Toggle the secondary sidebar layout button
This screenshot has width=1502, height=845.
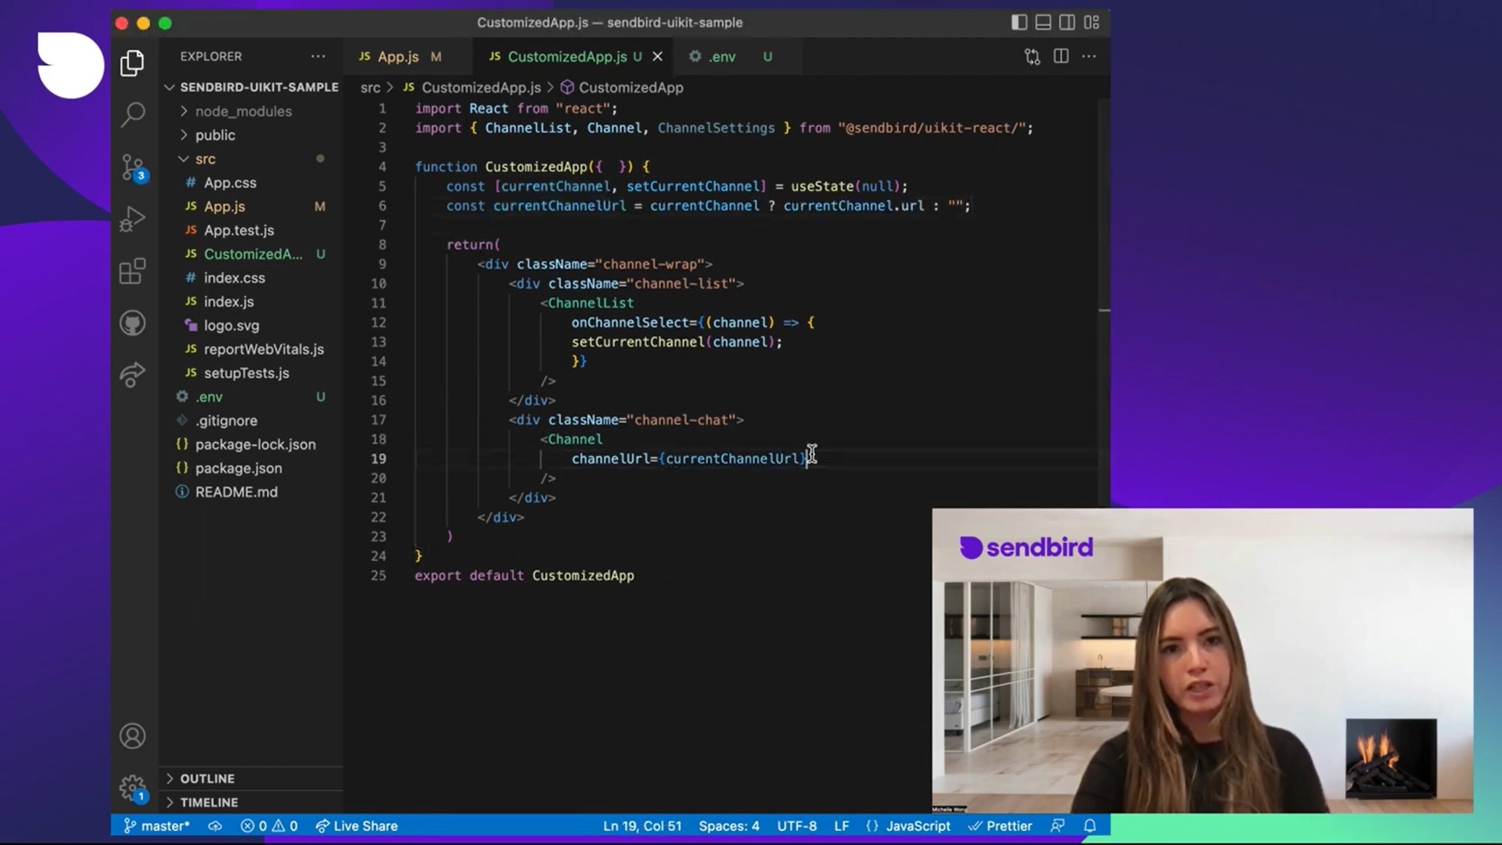[1067, 23]
